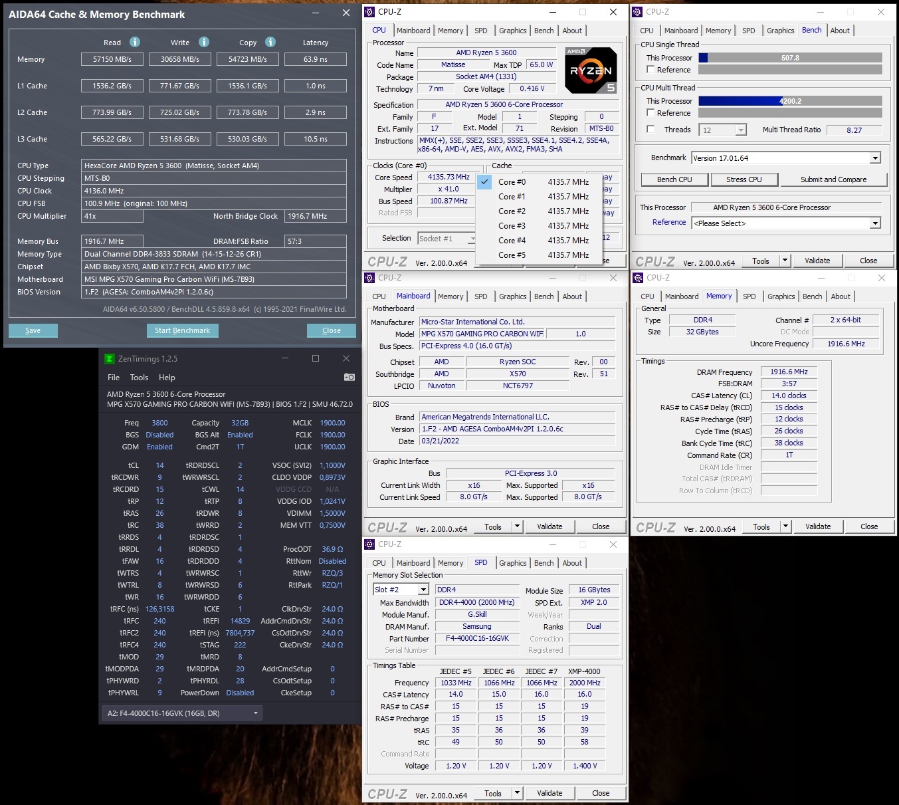
Task: Click the Core Speed value 4135.73 MHz
Action: (449, 177)
